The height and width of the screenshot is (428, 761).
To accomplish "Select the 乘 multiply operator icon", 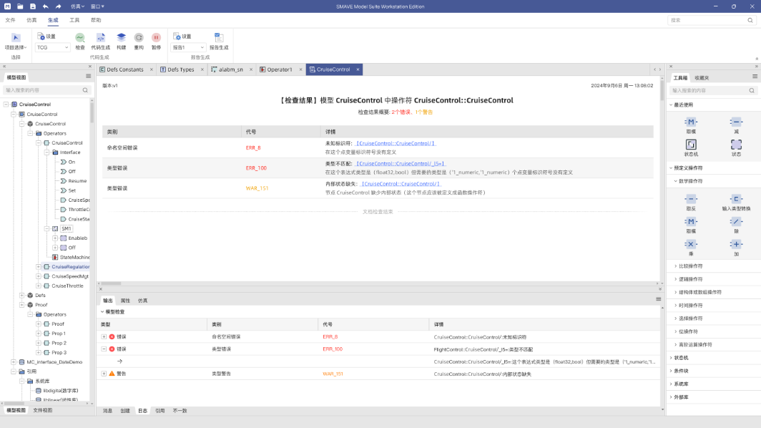I will click(691, 244).
